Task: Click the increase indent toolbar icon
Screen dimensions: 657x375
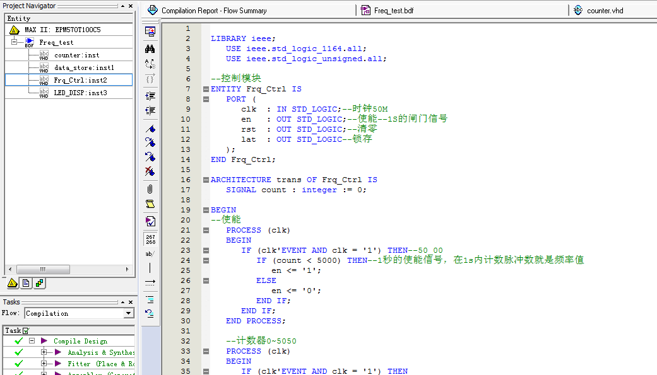Action: [x=150, y=96]
